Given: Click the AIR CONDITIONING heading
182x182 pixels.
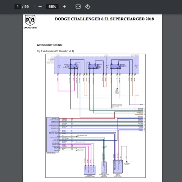Looking at the screenshot, I should click(49, 45).
